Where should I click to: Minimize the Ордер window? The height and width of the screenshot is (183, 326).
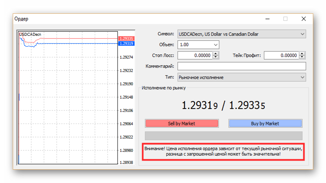(x=267, y=19)
